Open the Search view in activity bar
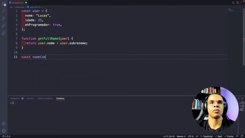This screenshot has width=245, height=138. [4, 11]
